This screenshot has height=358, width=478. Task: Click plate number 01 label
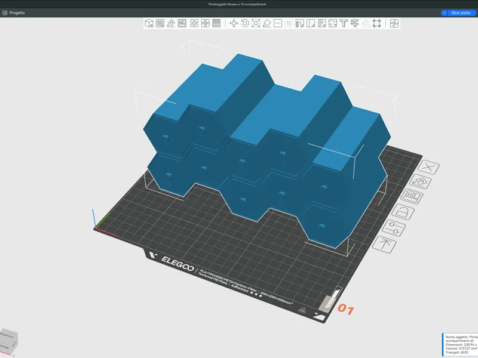345,308
